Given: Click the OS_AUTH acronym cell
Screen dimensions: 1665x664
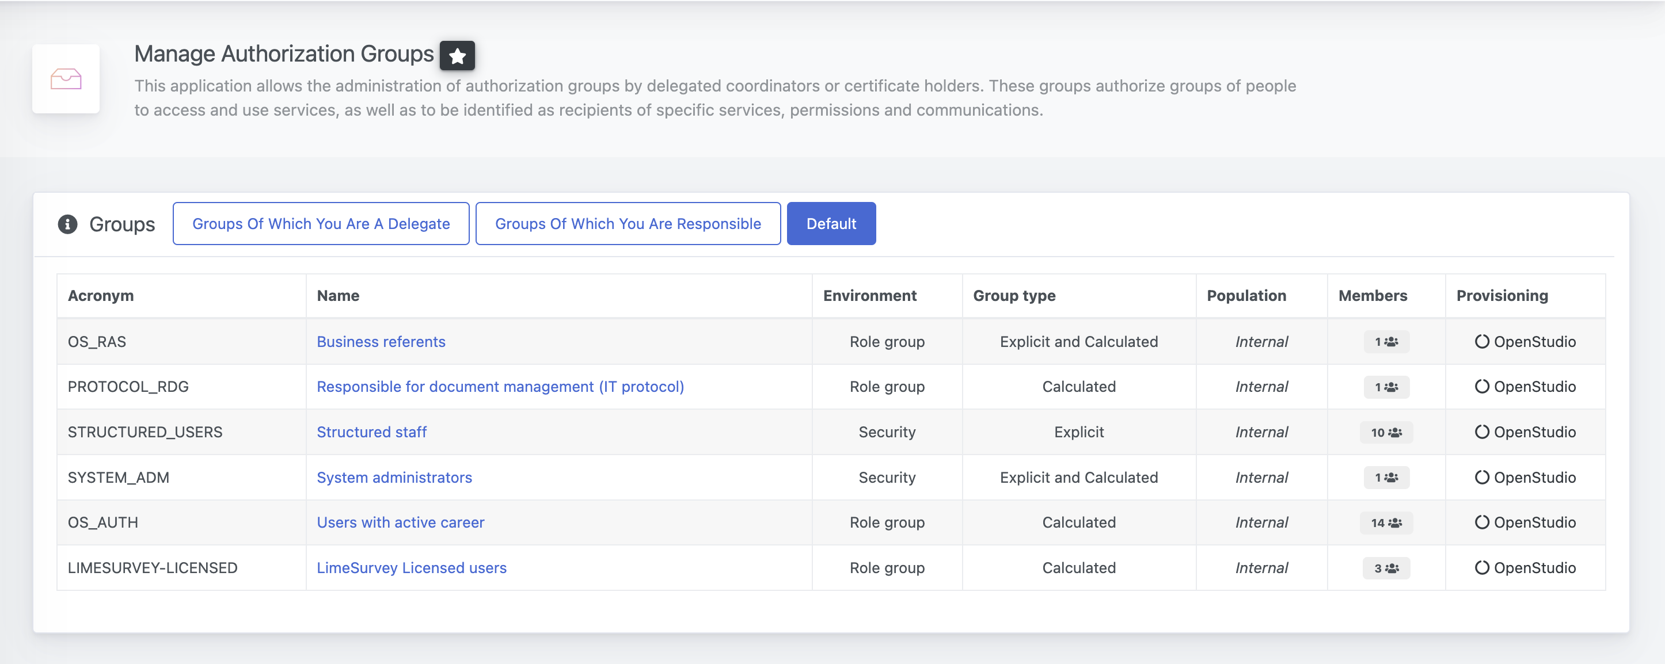Looking at the screenshot, I should click(181, 522).
